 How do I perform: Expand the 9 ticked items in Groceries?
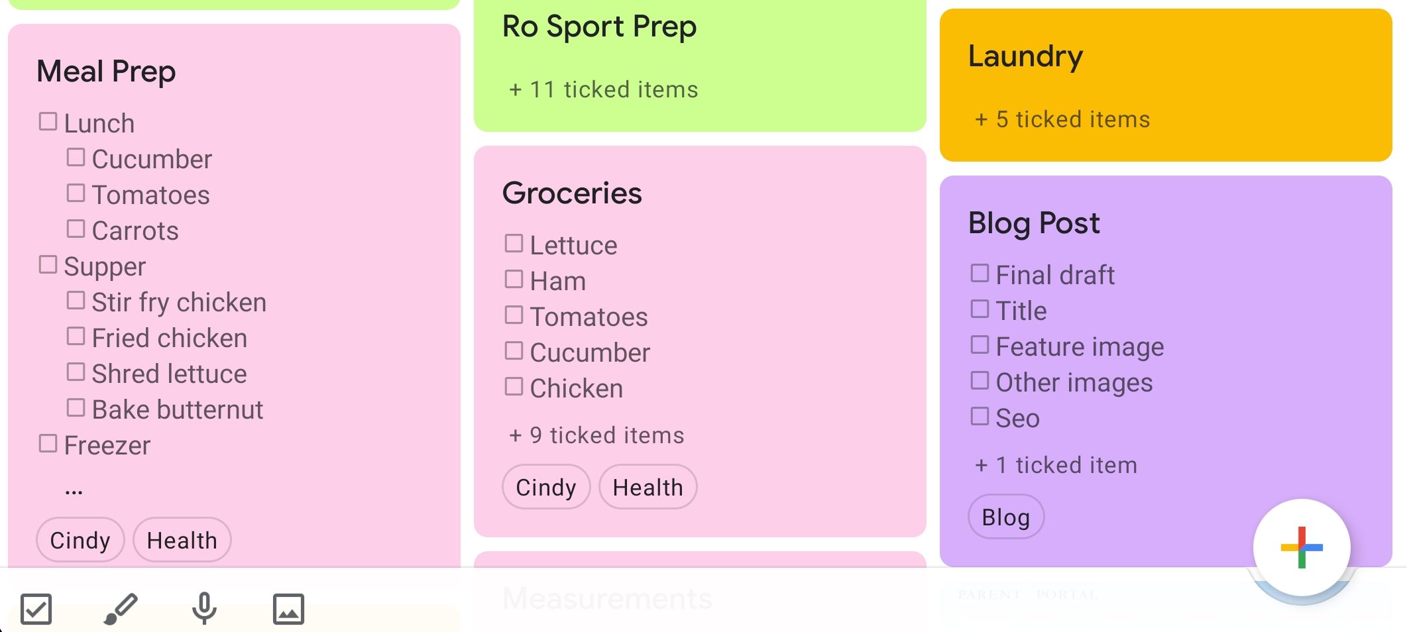[x=596, y=435]
